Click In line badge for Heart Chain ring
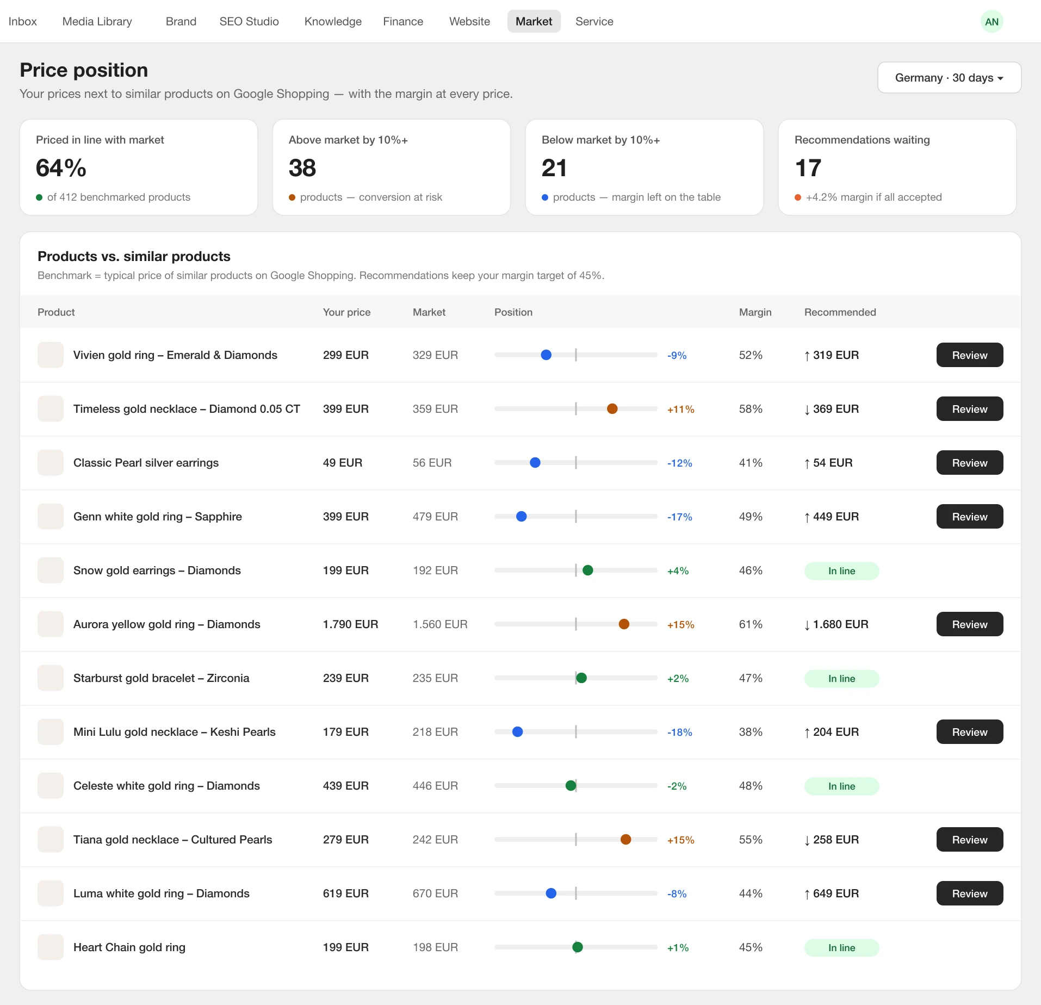1041x1005 pixels. [x=841, y=948]
